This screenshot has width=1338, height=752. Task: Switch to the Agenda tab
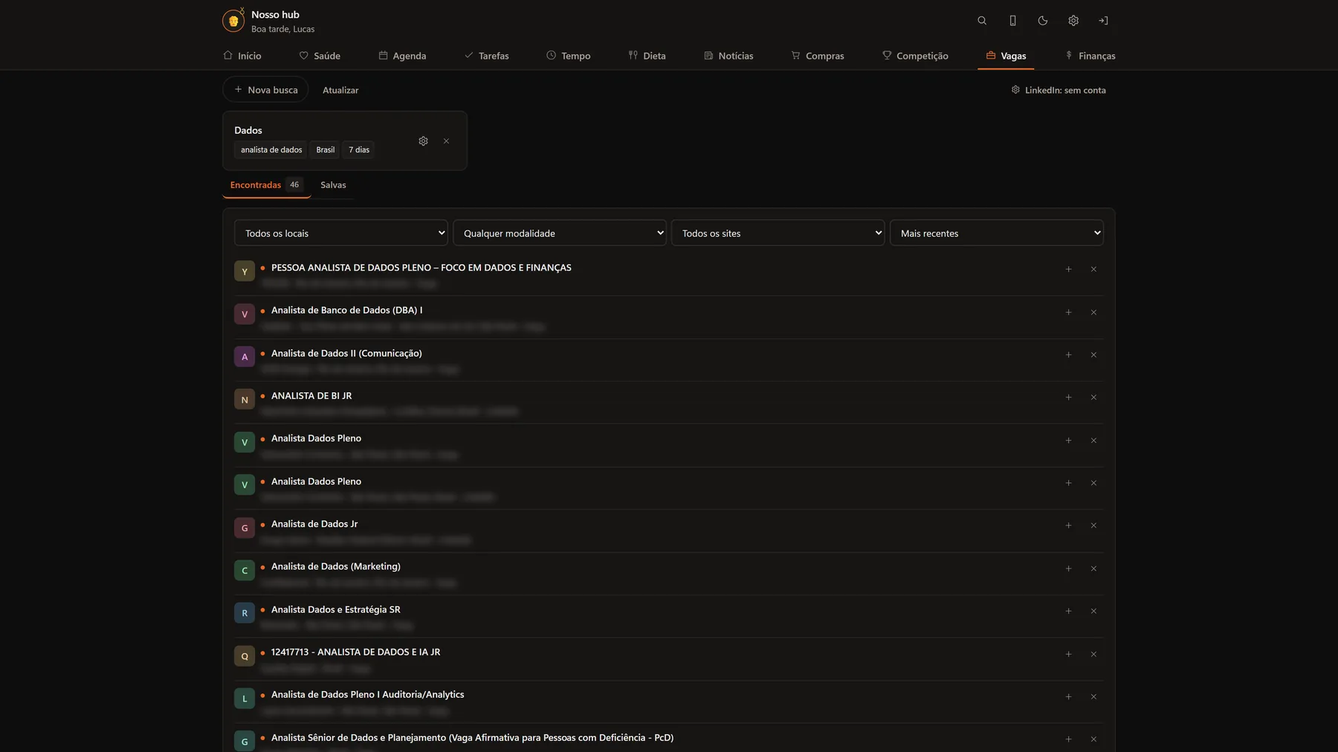(x=402, y=56)
